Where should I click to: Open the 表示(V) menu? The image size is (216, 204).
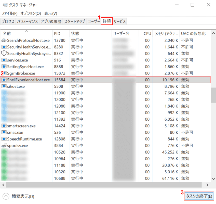[x=50, y=13]
